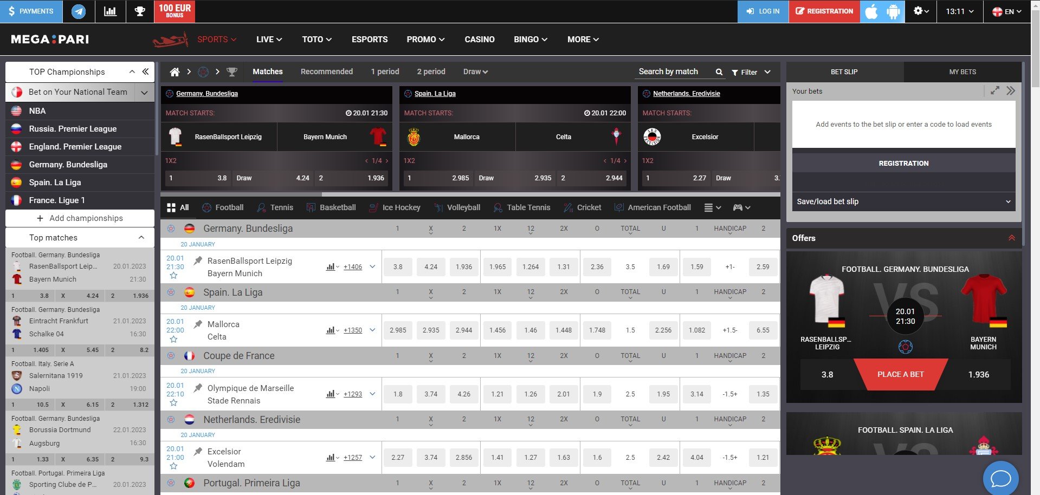Click Add championships button
Screen dimensions: 1040x495
click(x=80, y=218)
